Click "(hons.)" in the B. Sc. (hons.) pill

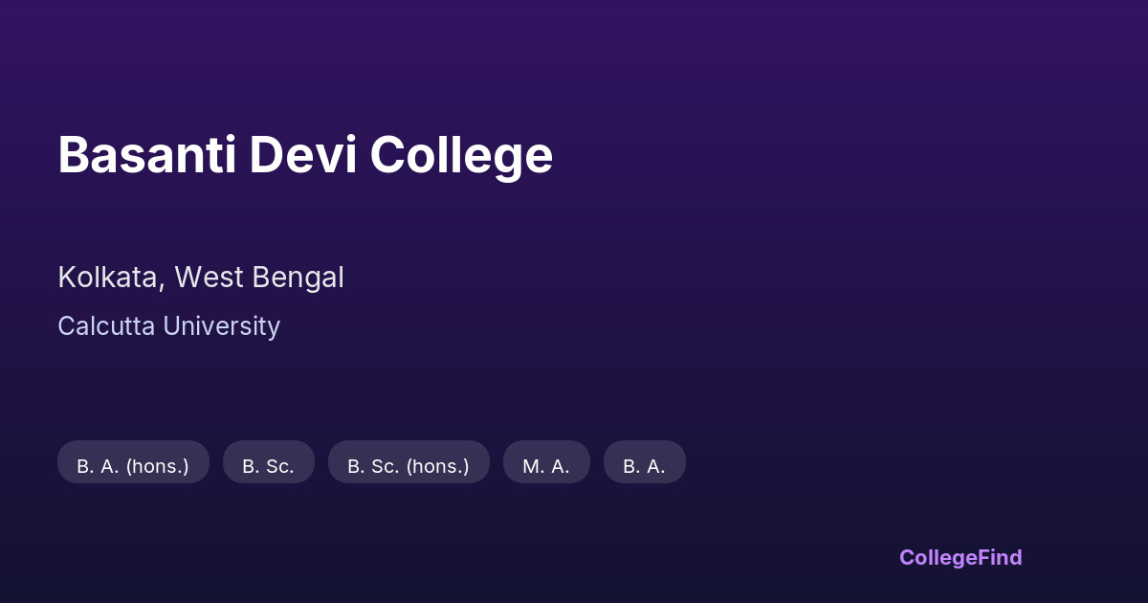pyautogui.click(x=438, y=466)
